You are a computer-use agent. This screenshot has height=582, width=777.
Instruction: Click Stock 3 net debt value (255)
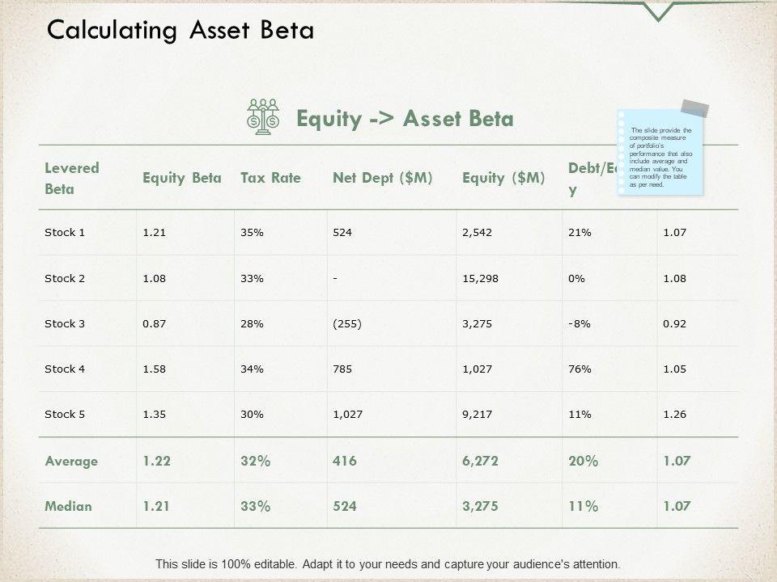point(347,324)
